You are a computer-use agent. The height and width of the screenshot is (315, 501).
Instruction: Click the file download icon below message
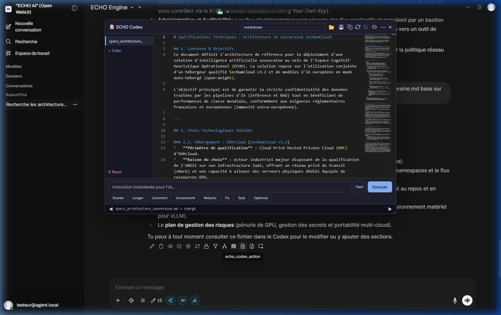point(251,246)
